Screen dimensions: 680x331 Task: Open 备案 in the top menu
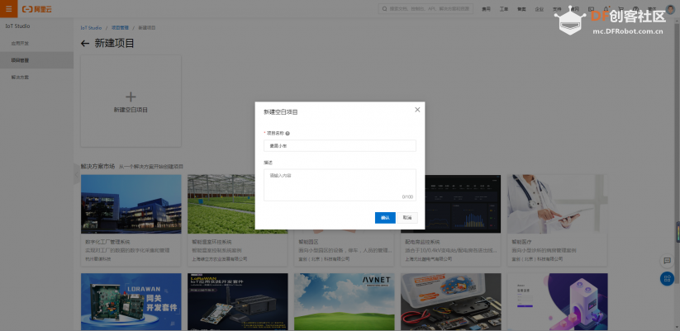[x=521, y=8]
